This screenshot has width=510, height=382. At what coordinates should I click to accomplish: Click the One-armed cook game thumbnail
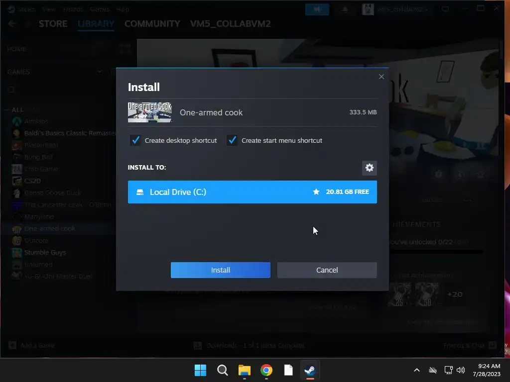[150, 112]
